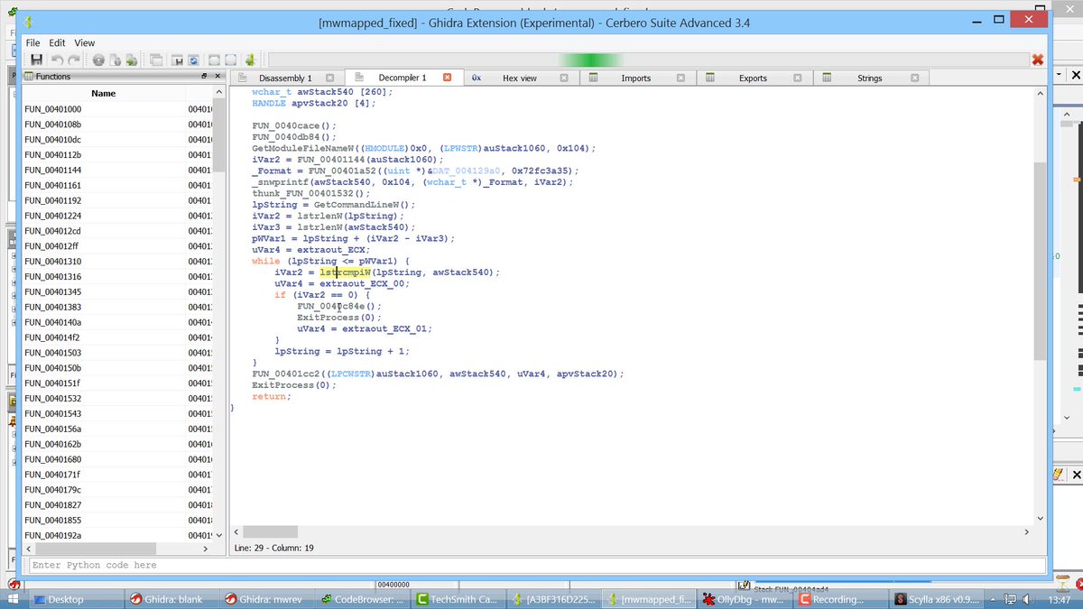1083x609 pixels.
Task: Click the Redo arrow in the toolbar
Action: [73, 60]
